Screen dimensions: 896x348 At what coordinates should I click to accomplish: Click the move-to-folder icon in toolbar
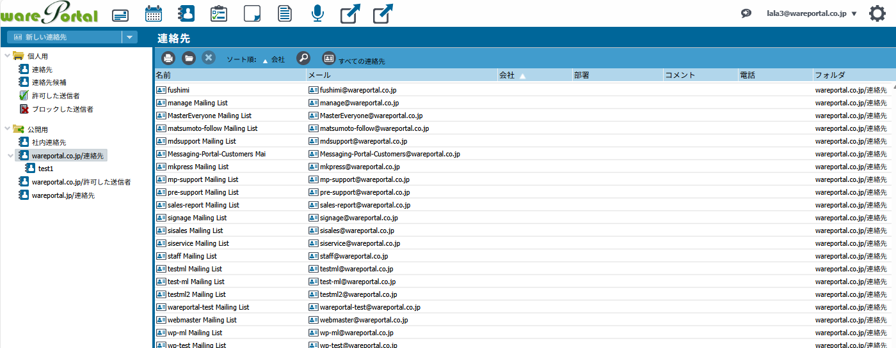click(x=188, y=58)
